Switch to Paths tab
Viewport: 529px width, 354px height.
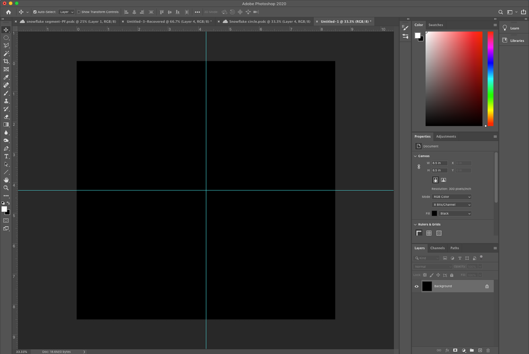point(454,248)
